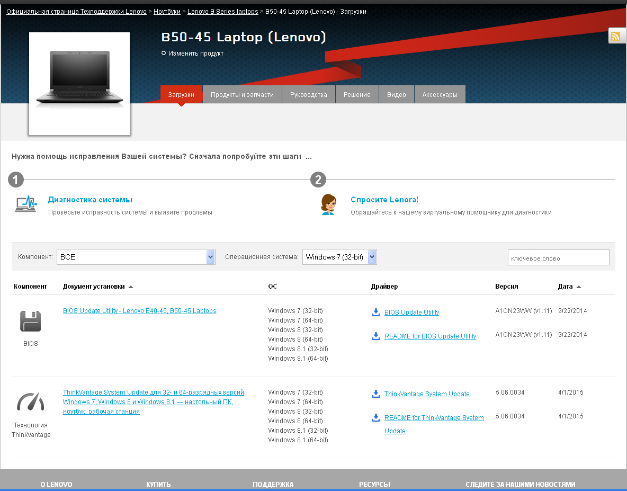Open 'Диагностика системы' link
627x491 pixels.
(x=90, y=200)
